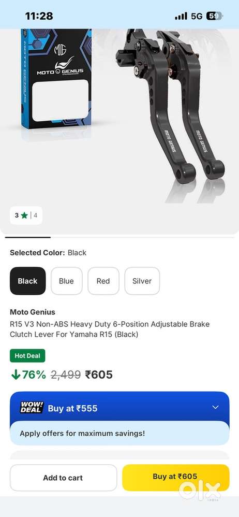The width and height of the screenshot is (239, 517).
Task: Select the Red color option
Action: tap(103, 281)
